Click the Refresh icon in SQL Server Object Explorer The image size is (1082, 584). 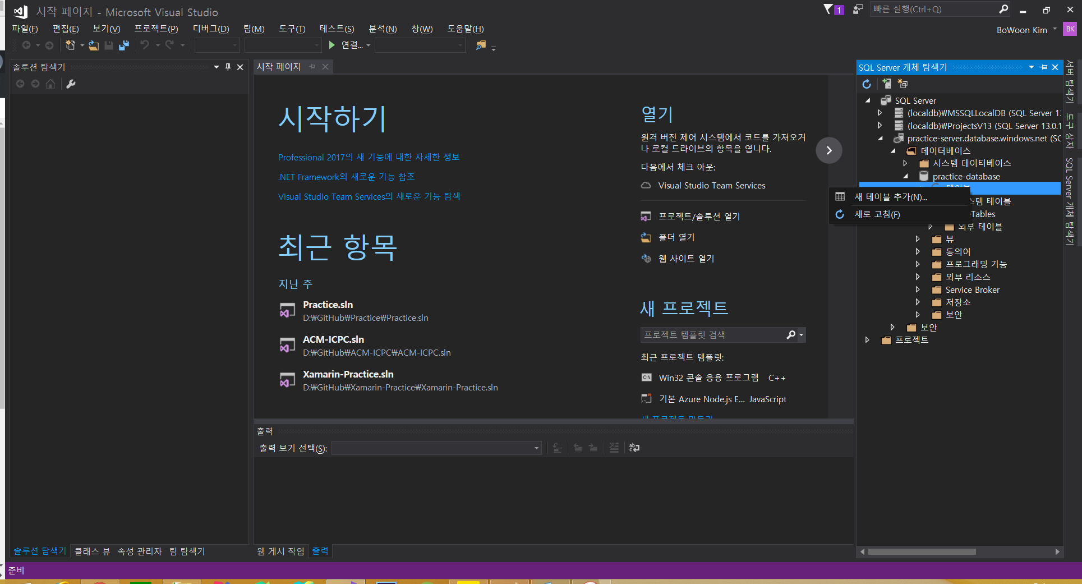tap(867, 84)
